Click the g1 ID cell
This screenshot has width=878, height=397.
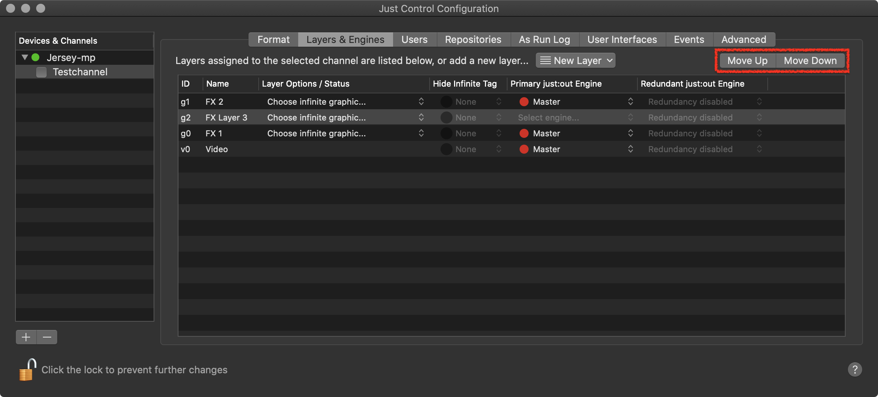point(185,102)
